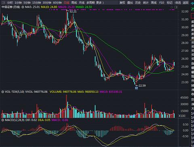Click the MA20: 25.20 indicator label
The image size is (194, 147).
coord(66,7)
